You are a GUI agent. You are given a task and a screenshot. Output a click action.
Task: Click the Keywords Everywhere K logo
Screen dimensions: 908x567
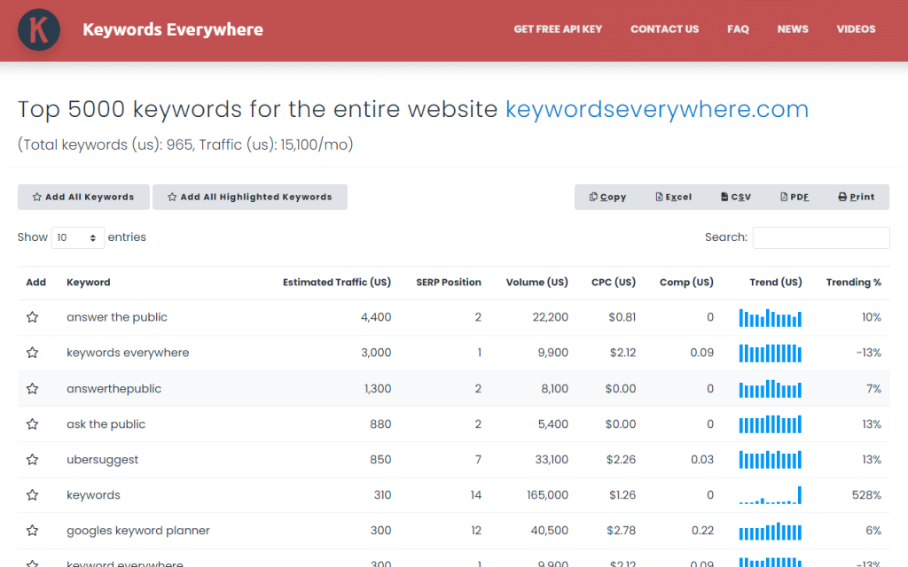click(x=38, y=29)
